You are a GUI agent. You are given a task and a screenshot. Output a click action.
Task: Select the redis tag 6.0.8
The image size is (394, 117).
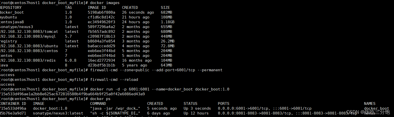click(x=71, y=60)
